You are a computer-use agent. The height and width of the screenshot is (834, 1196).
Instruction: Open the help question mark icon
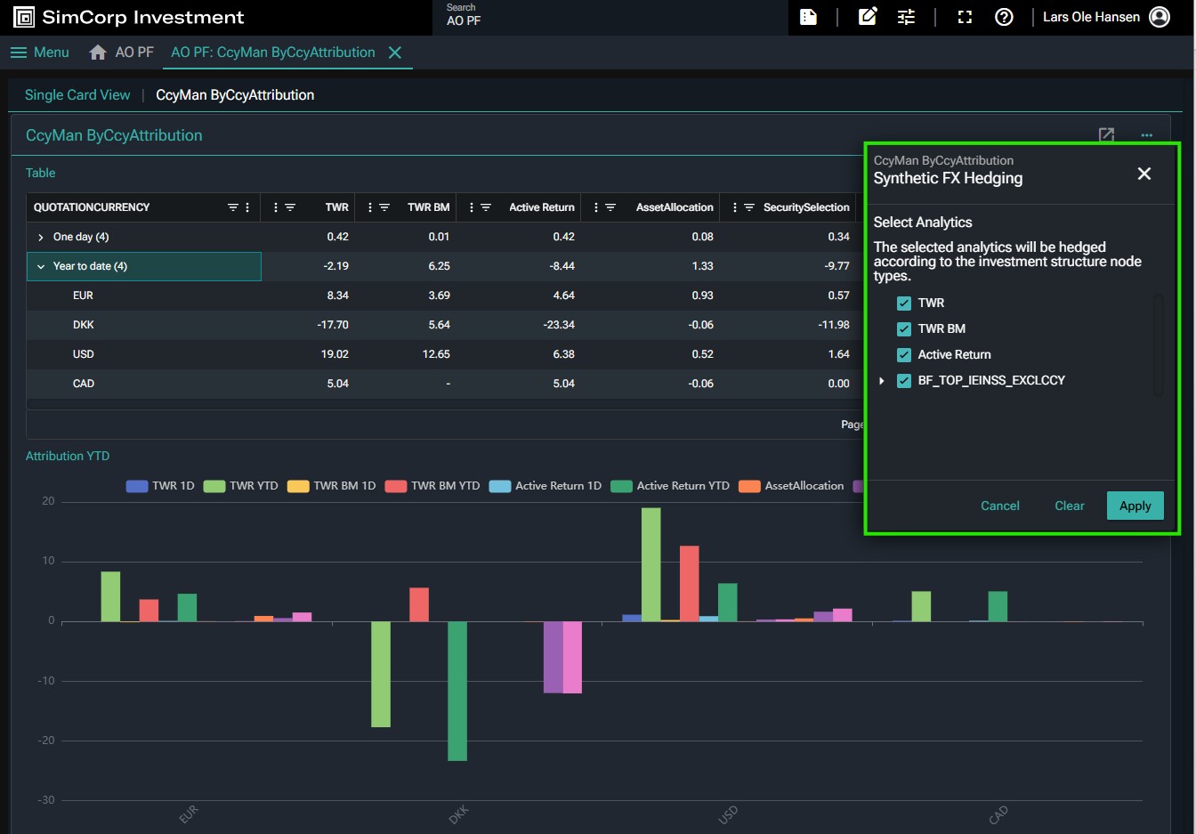coord(1004,17)
